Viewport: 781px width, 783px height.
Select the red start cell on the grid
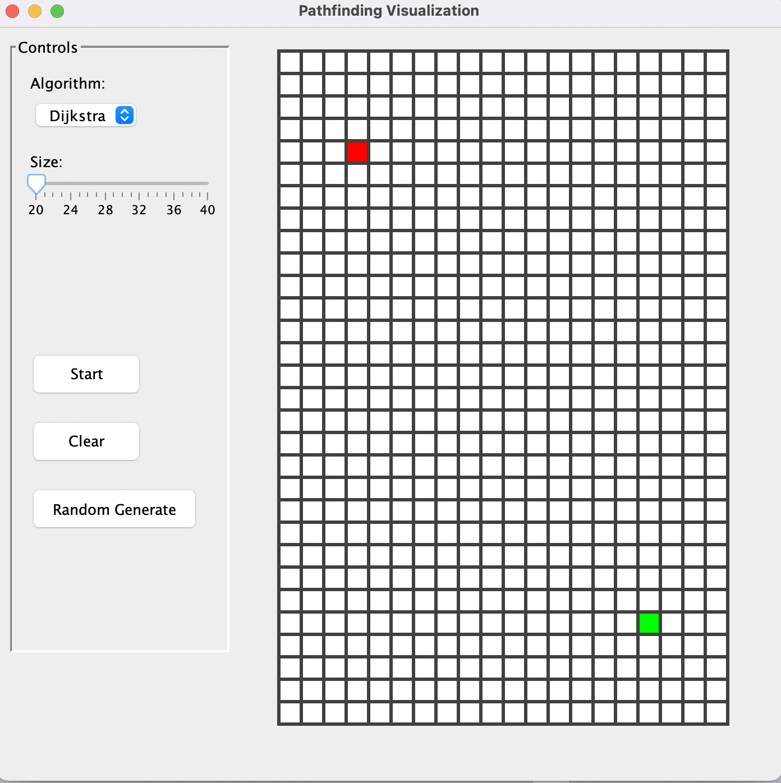pyautogui.click(x=357, y=152)
